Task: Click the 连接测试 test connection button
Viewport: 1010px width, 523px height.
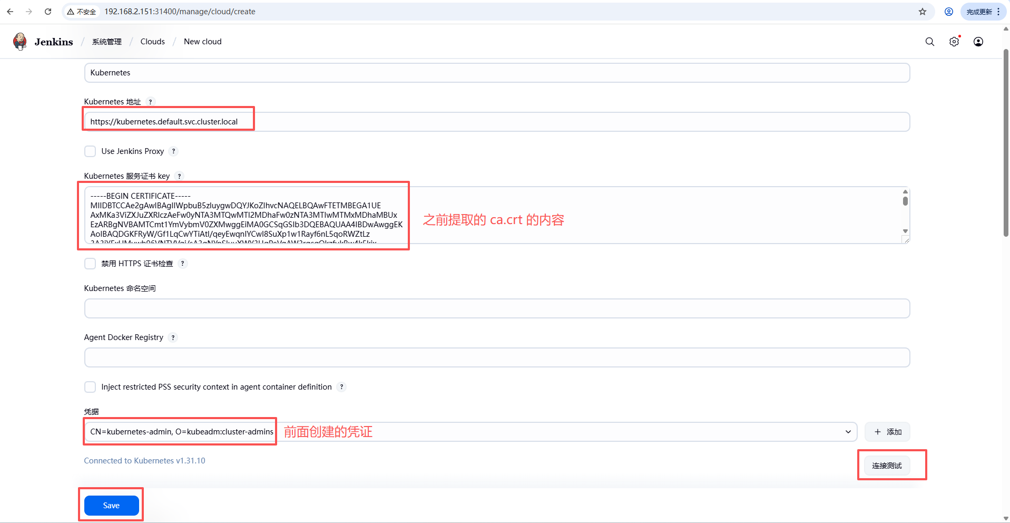Action: point(887,466)
